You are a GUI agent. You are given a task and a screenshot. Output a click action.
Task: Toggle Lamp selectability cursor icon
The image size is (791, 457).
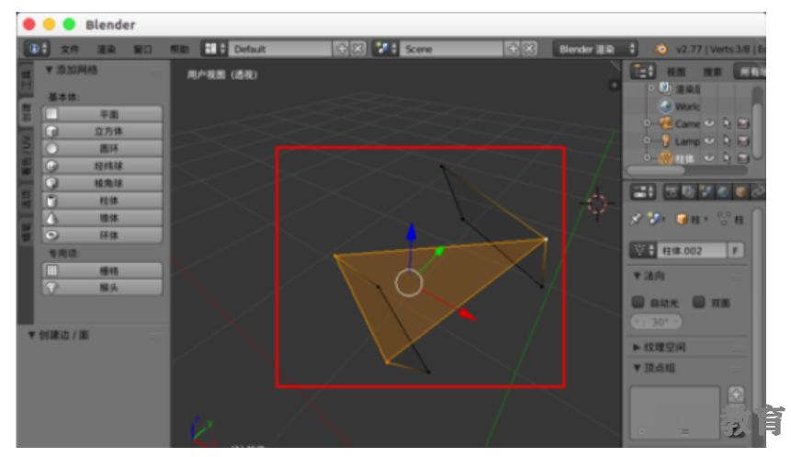(726, 141)
